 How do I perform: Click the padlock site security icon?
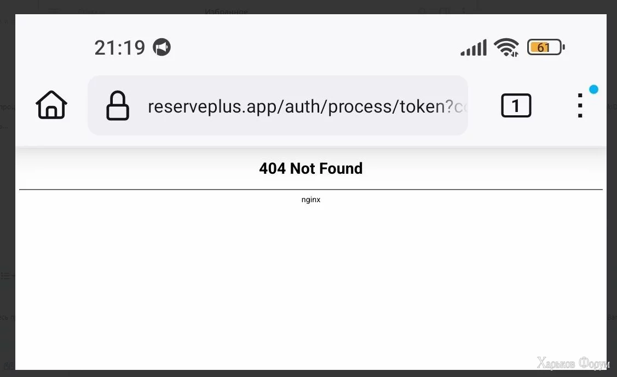tap(118, 105)
